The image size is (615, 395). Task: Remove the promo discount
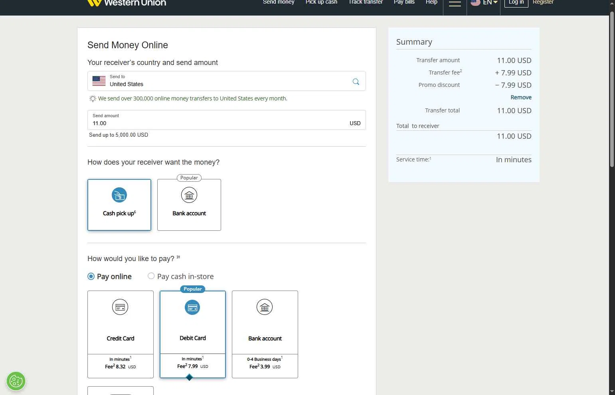tap(521, 97)
